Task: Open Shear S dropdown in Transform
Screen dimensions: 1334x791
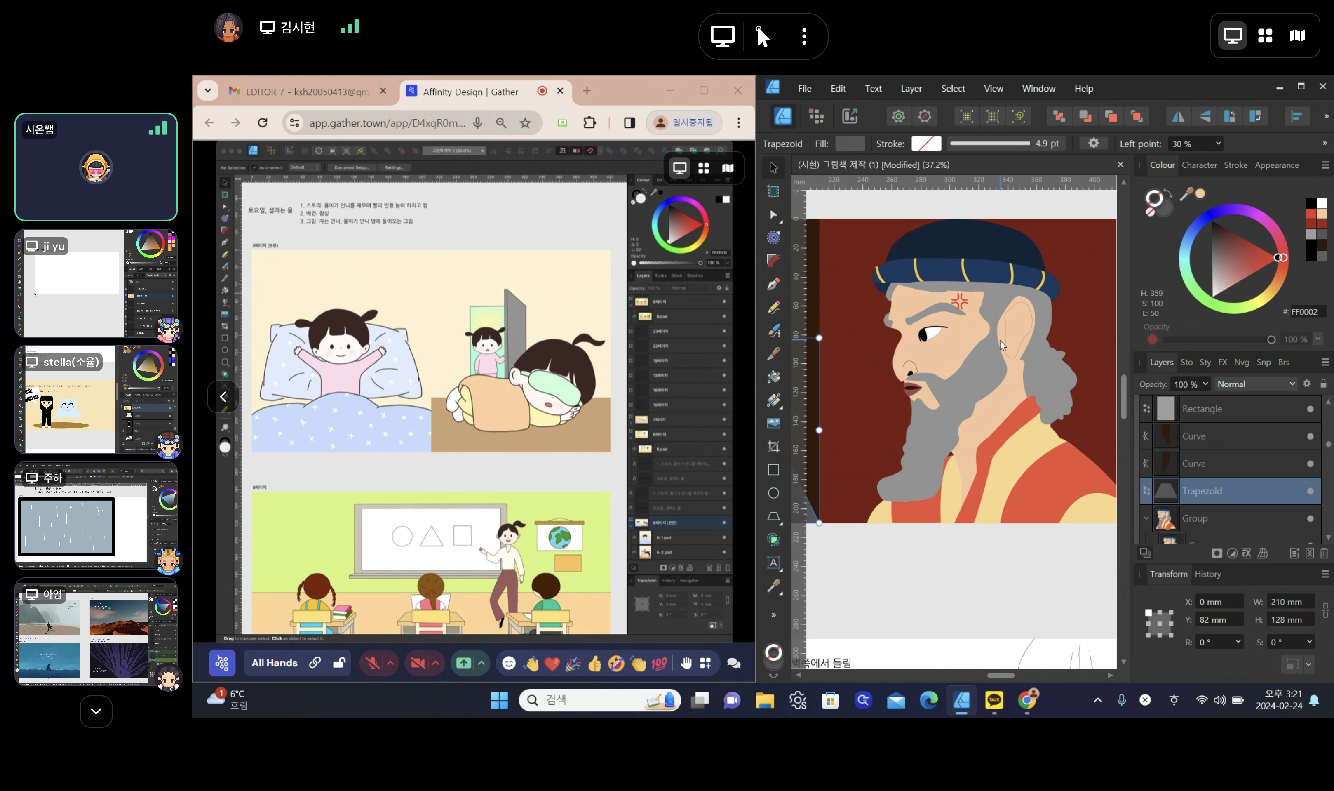Action: [1309, 641]
